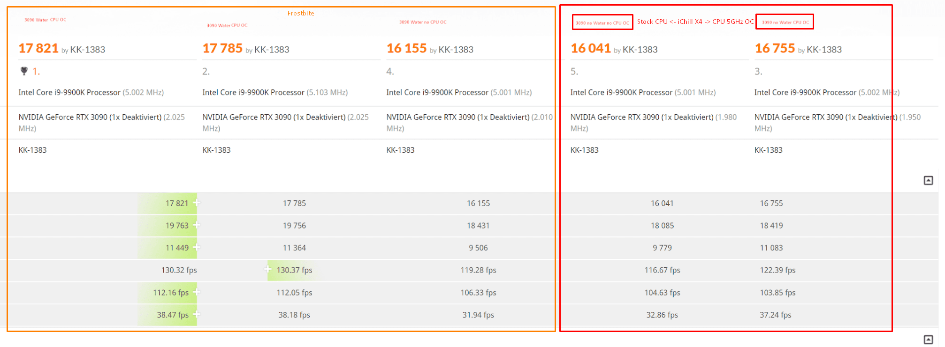Open user KK-1383 next to the 16 041 heading

[640, 50]
